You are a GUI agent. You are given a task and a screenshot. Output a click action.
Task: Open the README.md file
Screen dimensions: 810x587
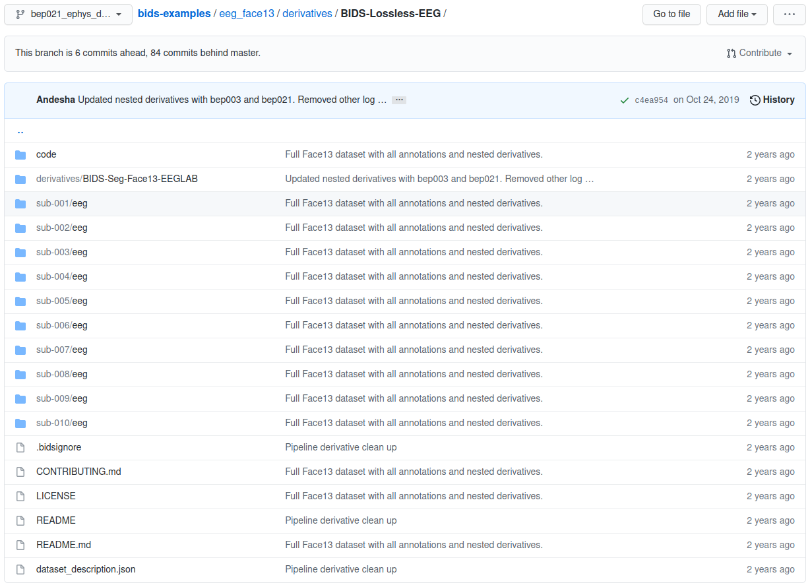coord(63,545)
